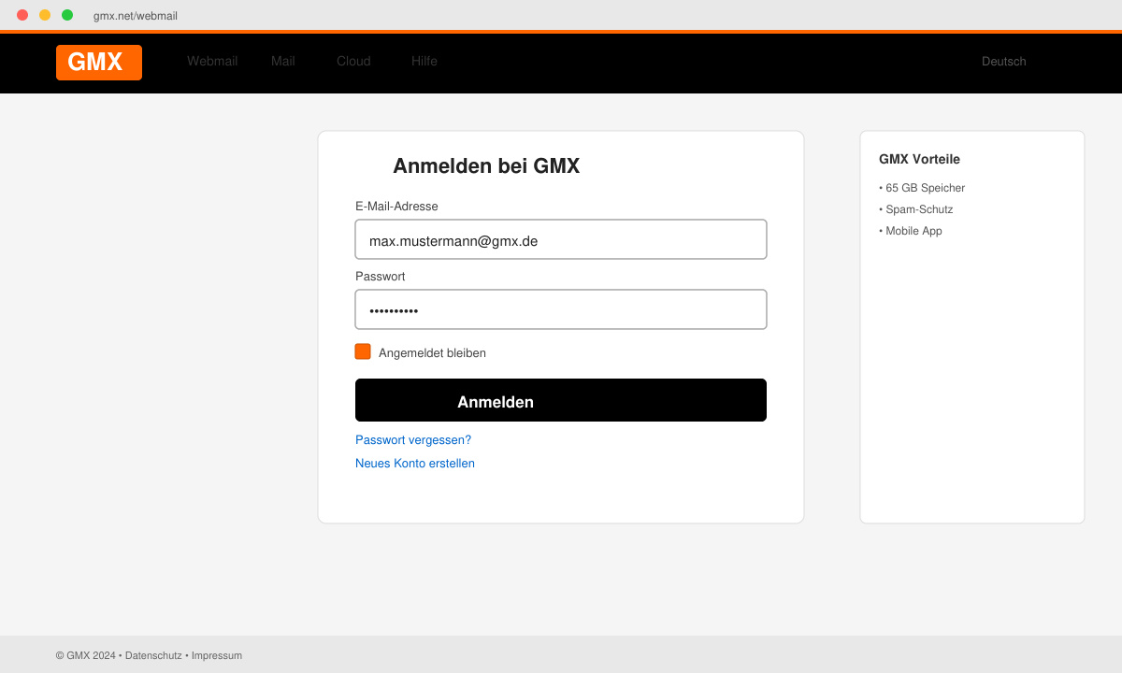Minimize the window with the yellow button
Viewport: 1122px width, 673px height.
(x=45, y=15)
